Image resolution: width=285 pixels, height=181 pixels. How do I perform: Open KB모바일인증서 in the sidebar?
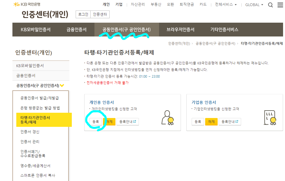pos(41,66)
